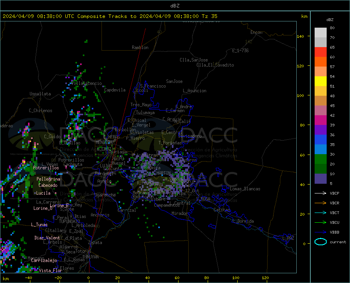Select the blue 36 dBZ color swatch

pyautogui.click(x=320, y=140)
